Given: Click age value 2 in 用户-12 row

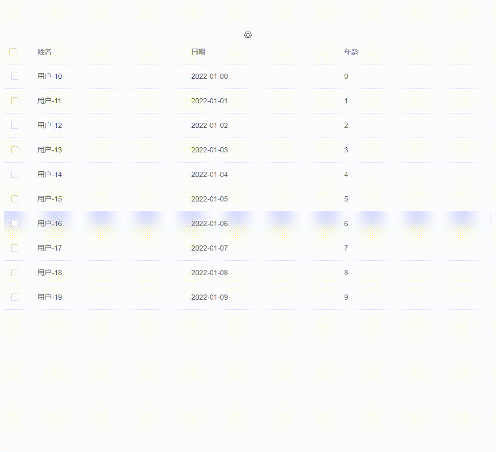Looking at the screenshot, I should coord(346,125).
